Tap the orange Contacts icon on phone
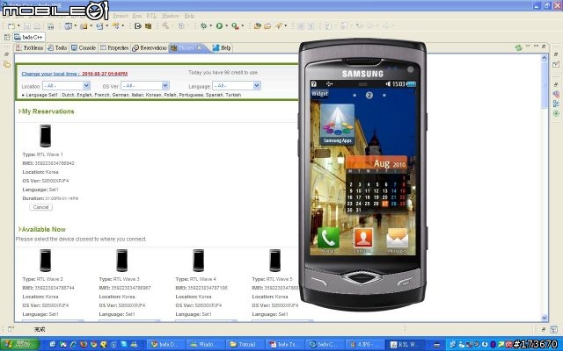Viewport: 563px width, 351px height. pos(363,239)
